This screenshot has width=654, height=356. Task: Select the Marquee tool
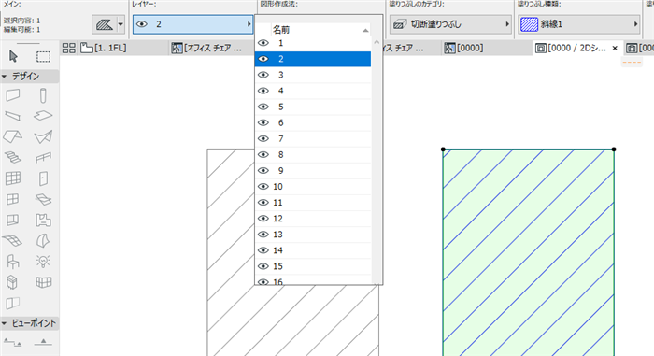tap(43, 56)
